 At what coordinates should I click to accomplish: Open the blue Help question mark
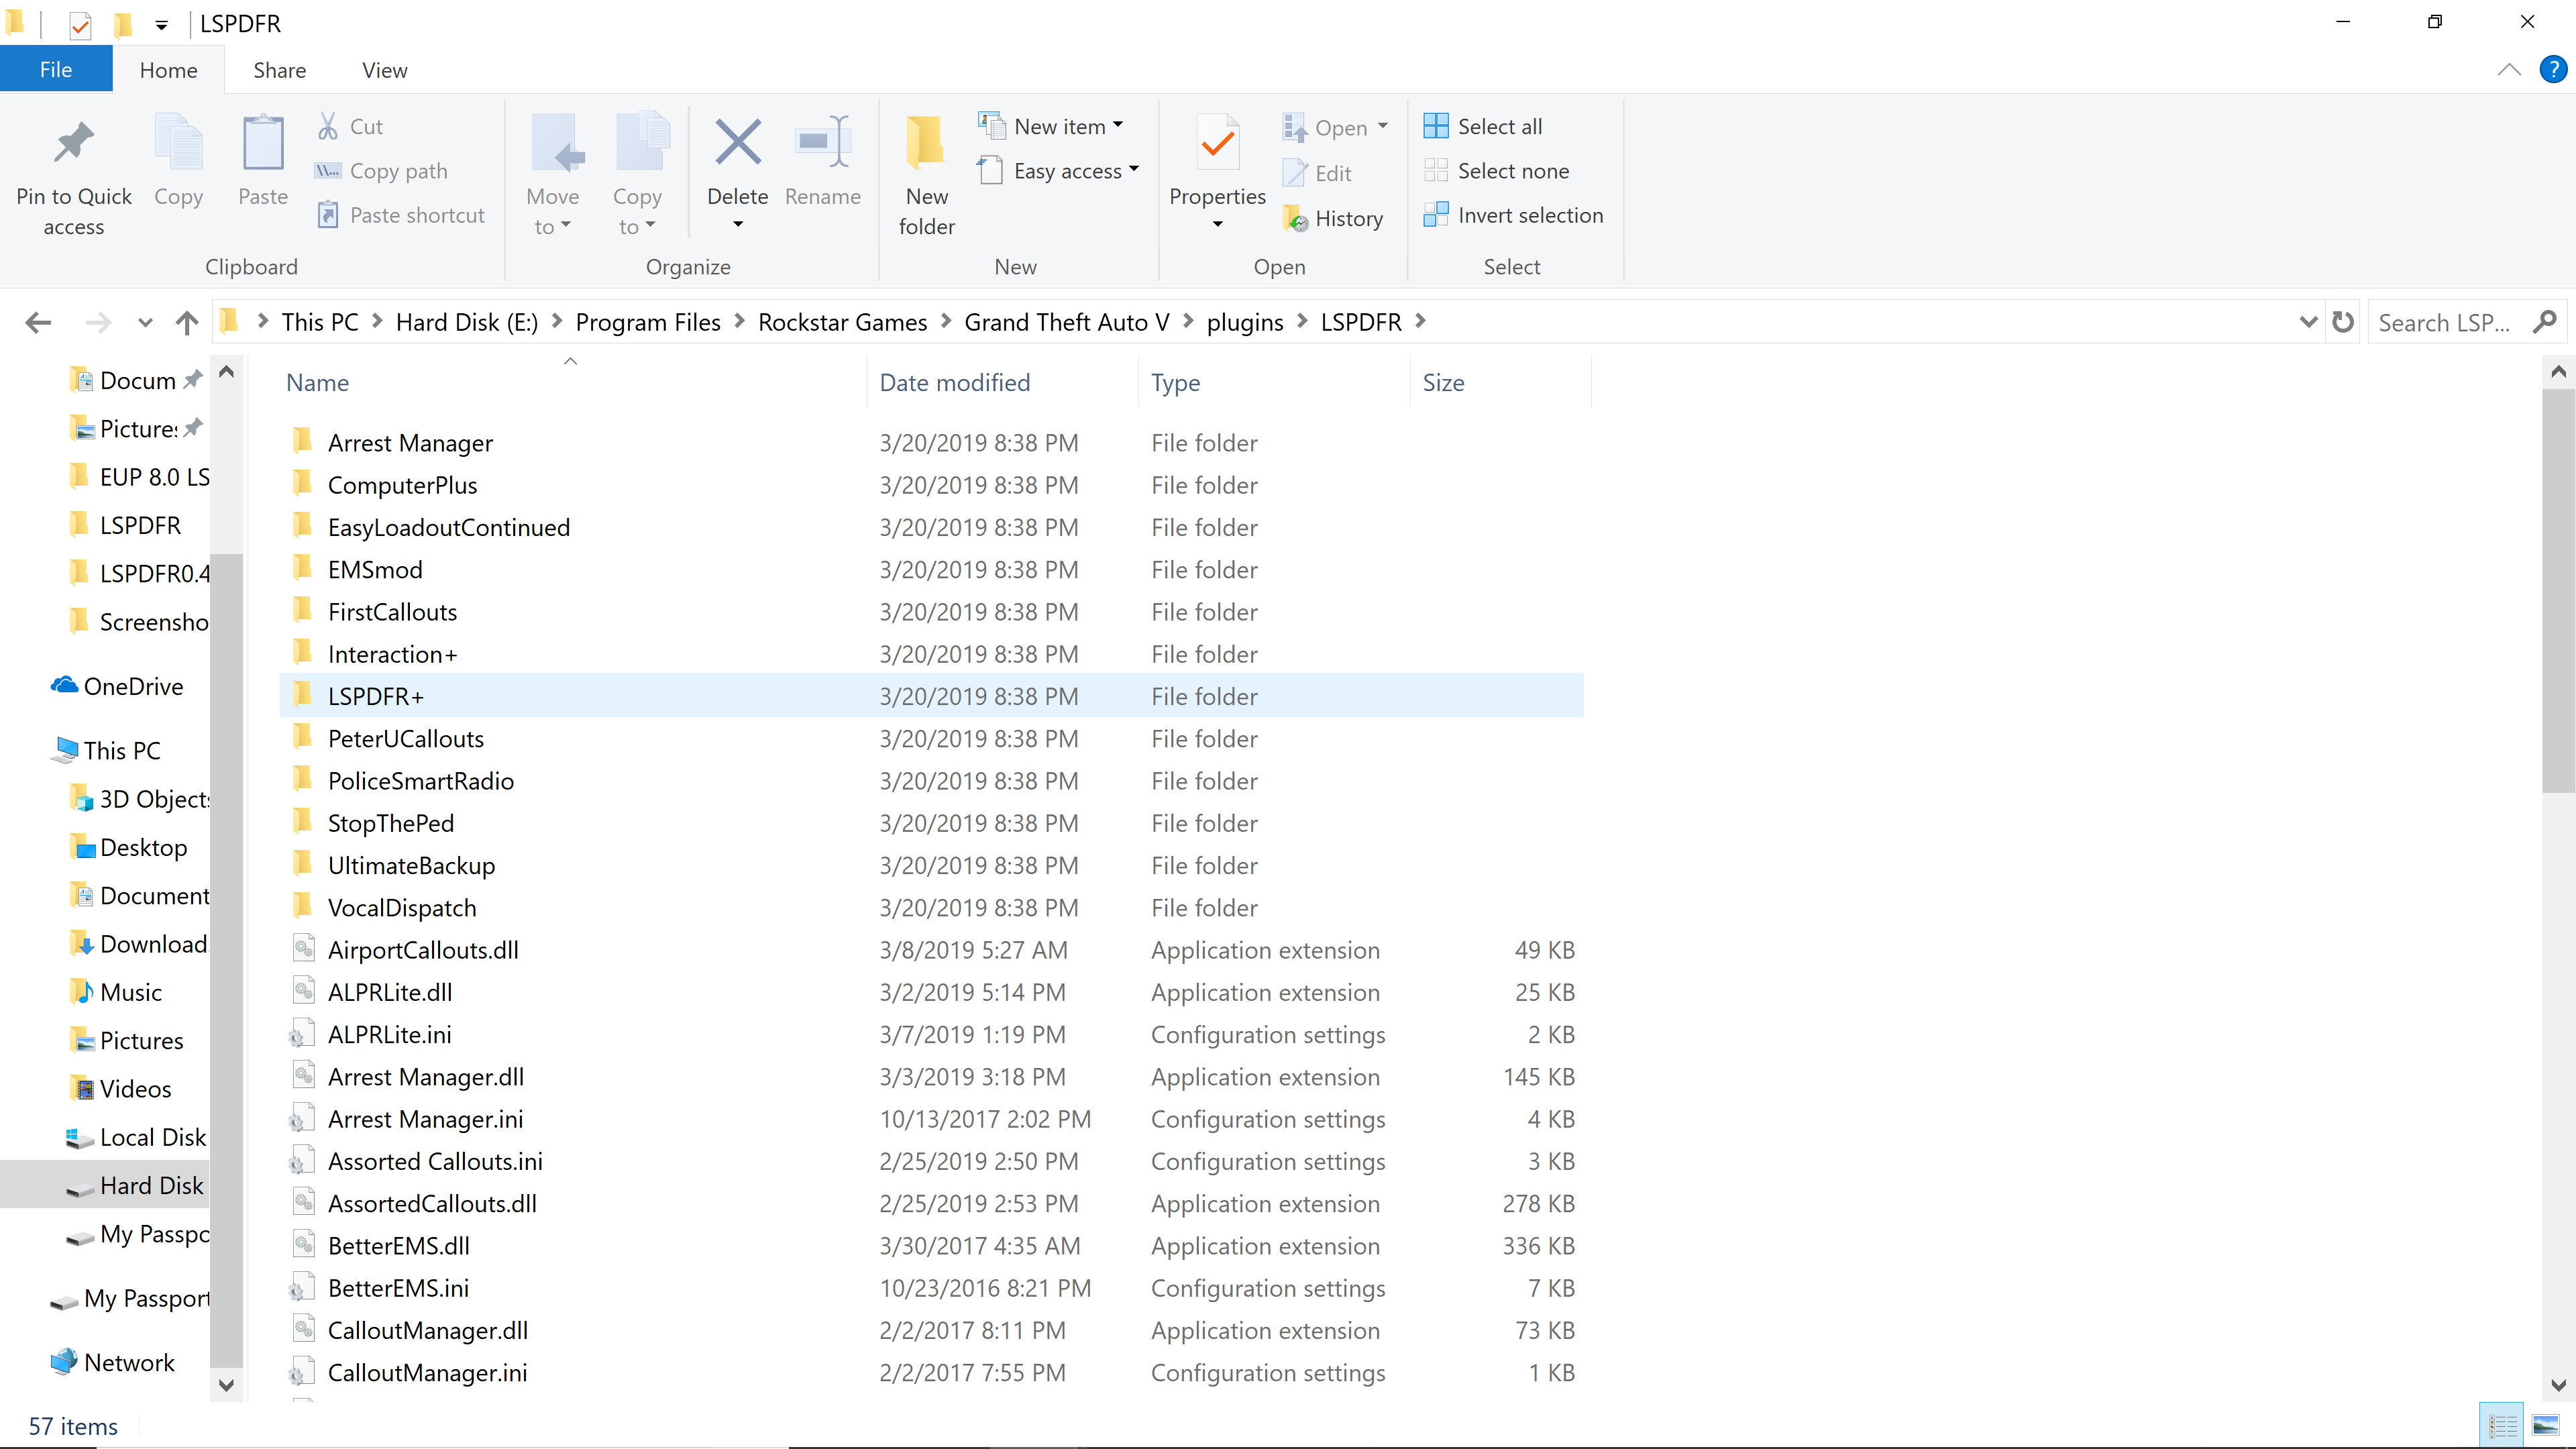click(2553, 70)
